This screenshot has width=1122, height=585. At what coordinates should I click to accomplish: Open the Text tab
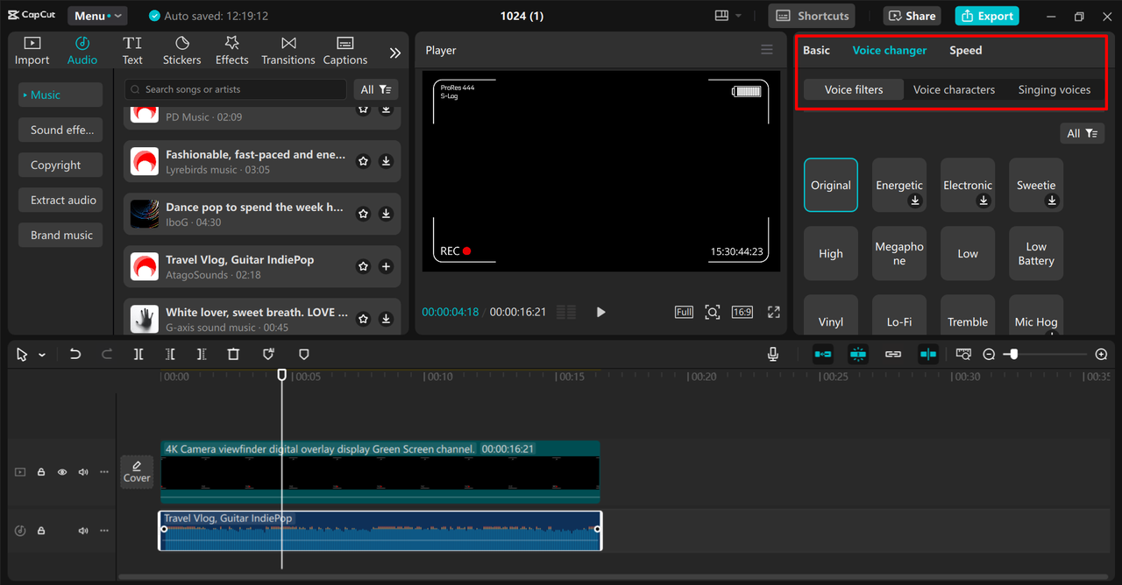click(132, 51)
